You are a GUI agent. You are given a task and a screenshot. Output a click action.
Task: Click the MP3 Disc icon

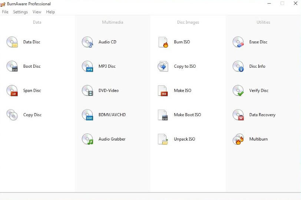point(87,66)
